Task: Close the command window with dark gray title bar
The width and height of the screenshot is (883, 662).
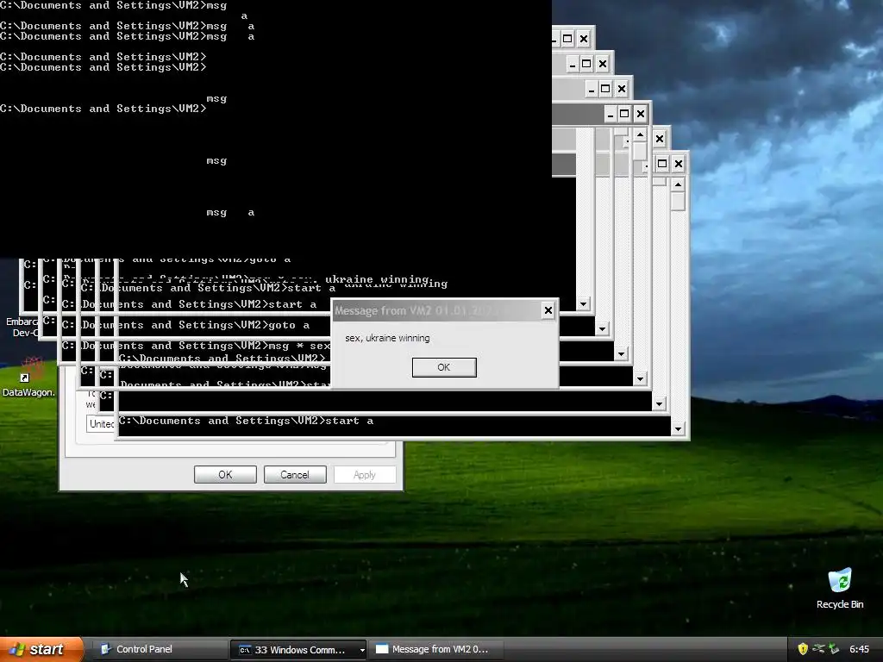Action: click(x=641, y=114)
